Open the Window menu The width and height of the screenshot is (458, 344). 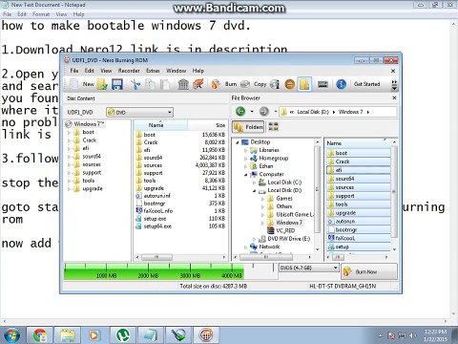click(x=176, y=71)
